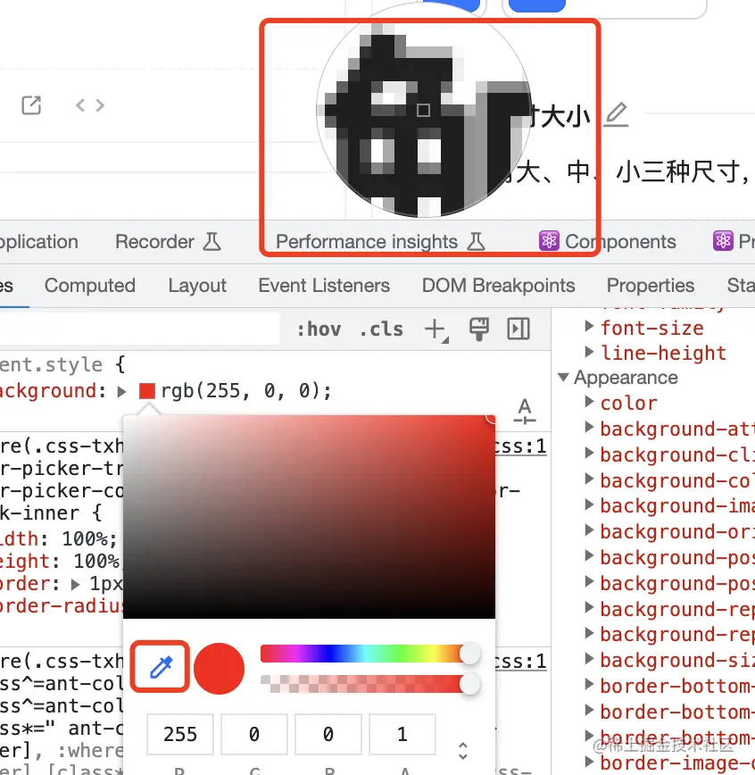Click the B value input field

point(328,734)
